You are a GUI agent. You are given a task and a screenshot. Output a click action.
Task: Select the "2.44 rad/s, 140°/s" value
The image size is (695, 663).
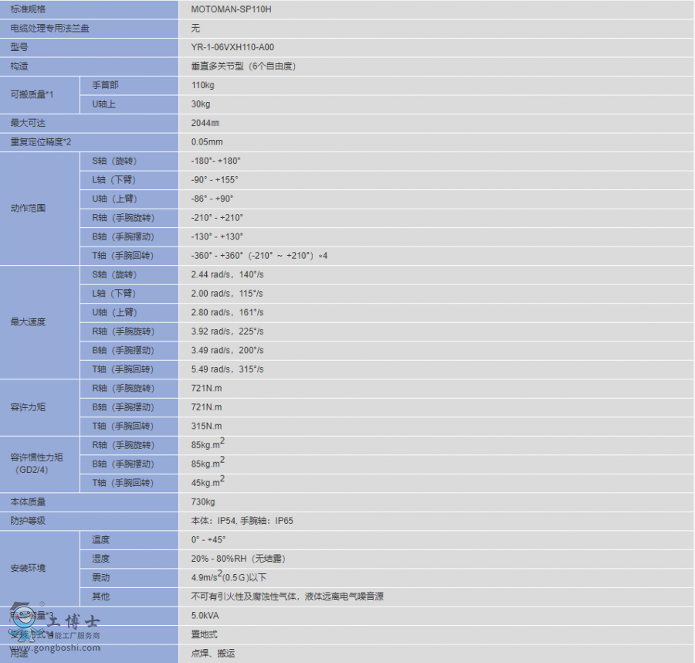(x=227, y=274)
